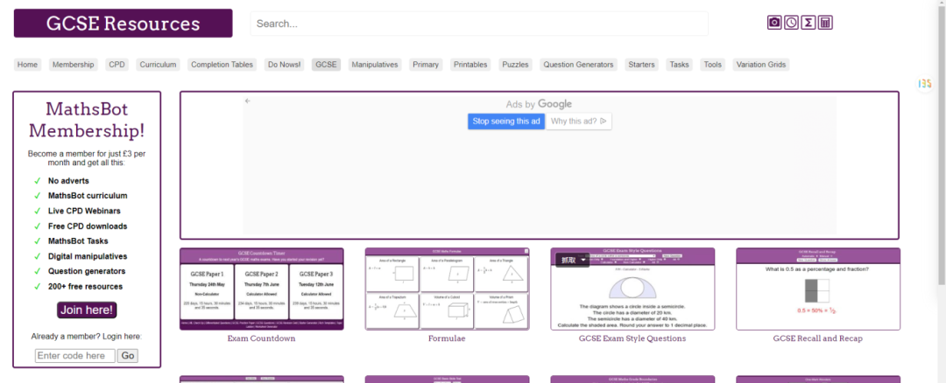Viewport: 946px width, 383px height.
Task: Click the Ads by Google label
Action: pos(539,104)
